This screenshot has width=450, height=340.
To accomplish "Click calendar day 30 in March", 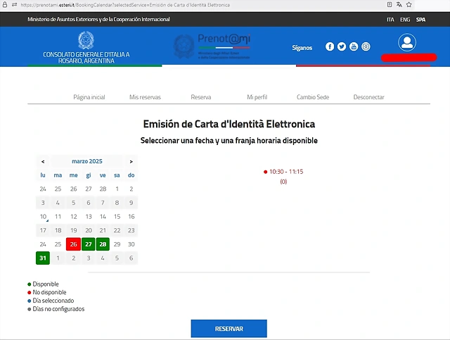I will (x=131, y=244).
